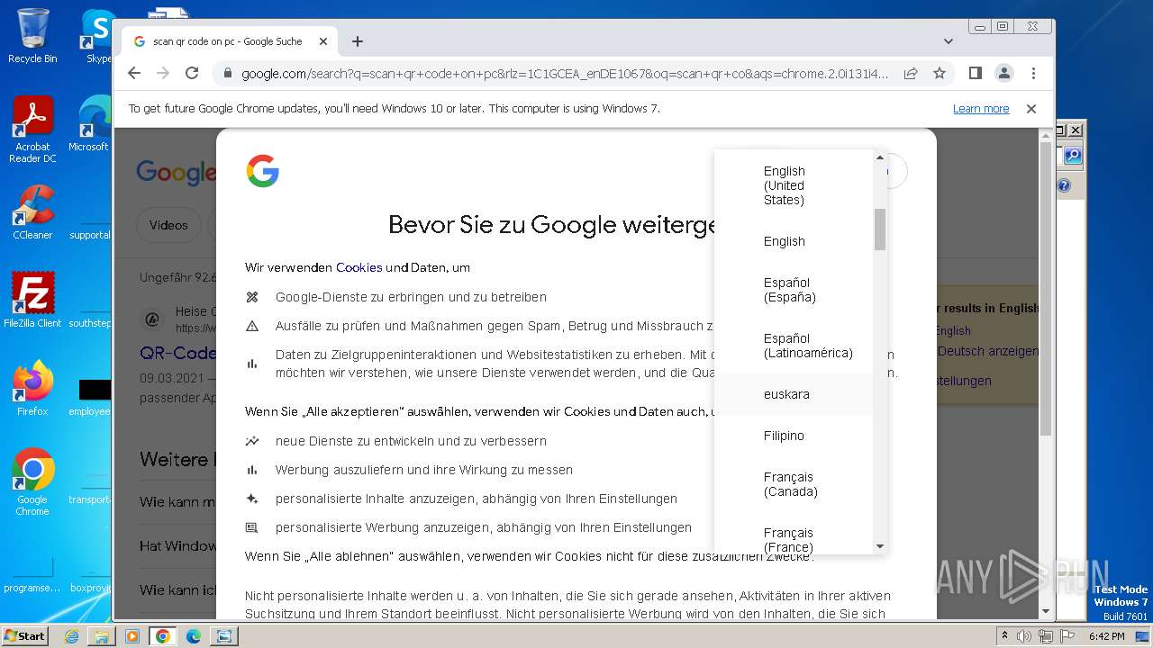The image size is (1153, 648).
Task: Click search icon in background window
Action: 1072,156
